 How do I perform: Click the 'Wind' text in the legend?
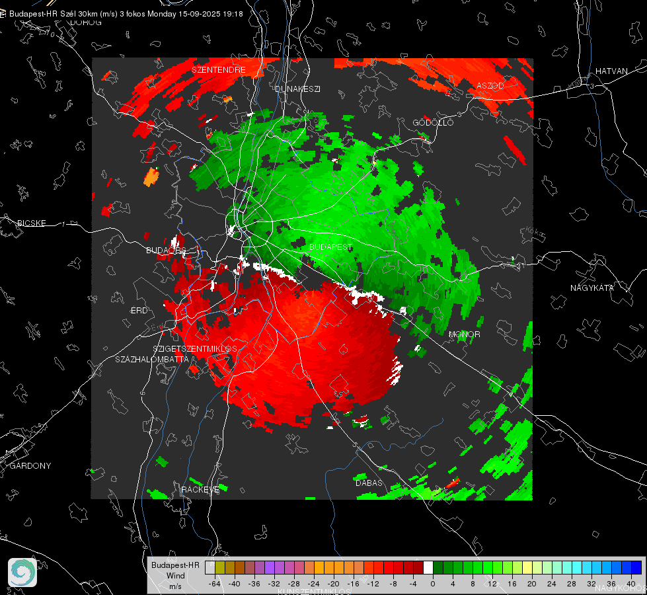click(175, 575)
